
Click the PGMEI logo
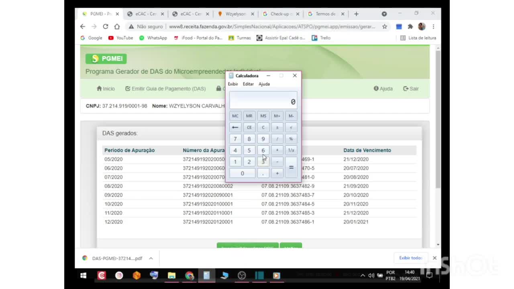pos(106,59)
